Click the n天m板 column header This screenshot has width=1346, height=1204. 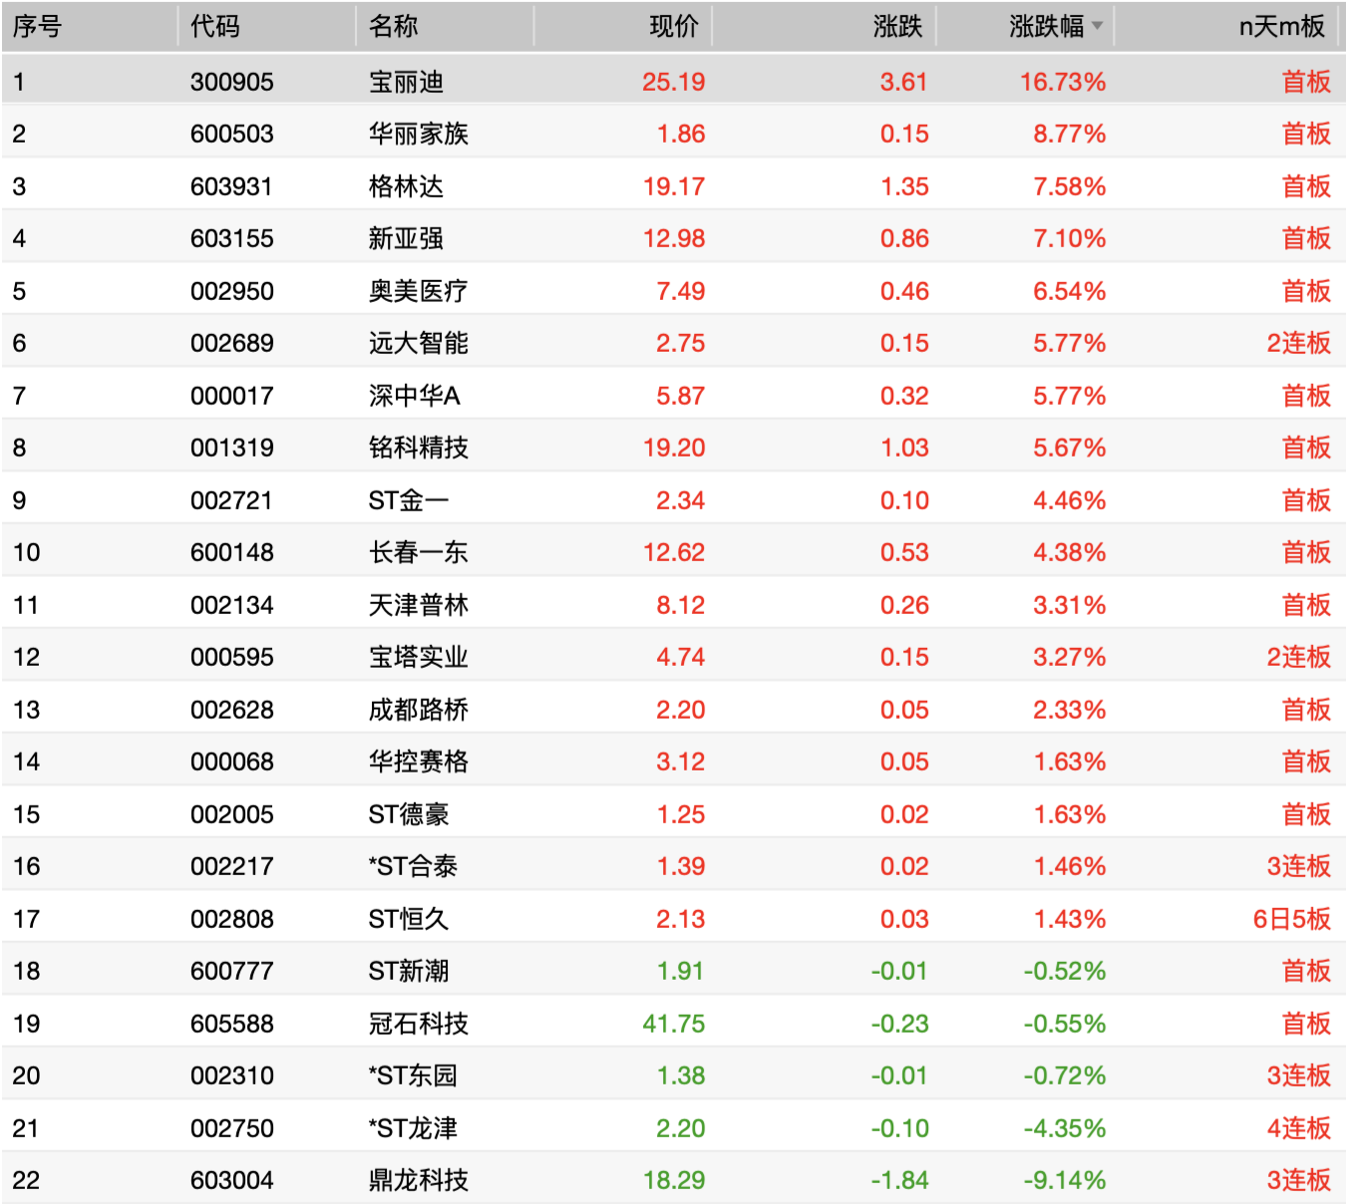[1281, 27]
